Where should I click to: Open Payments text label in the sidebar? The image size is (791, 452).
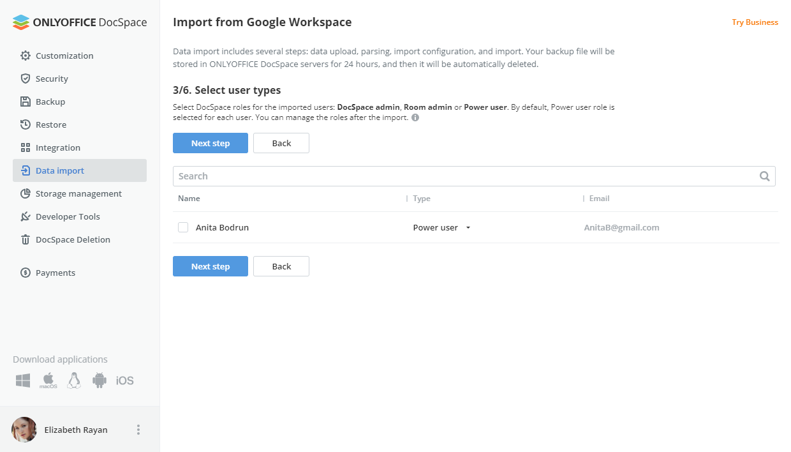click(55, 273)
